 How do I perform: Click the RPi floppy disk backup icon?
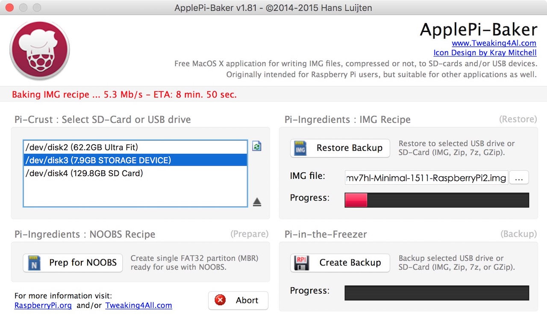click(x=301, y=263)
